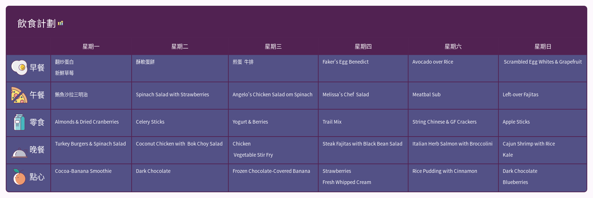The height and width of the screenshot is (198, 593).
Task: Select the 星期日 column header
Action: 543,46
